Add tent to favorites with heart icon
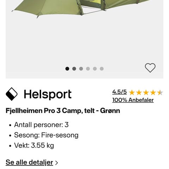 coord(150,68)
